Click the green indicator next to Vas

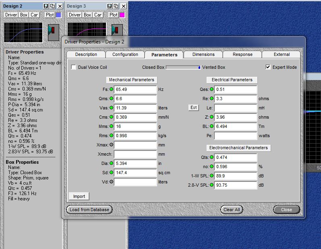pos(112,107)
